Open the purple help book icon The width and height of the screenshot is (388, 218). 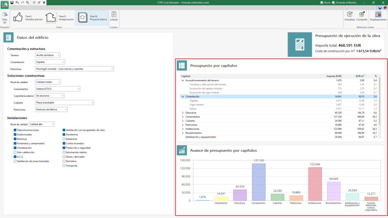pyautogui.click(x=385, y=8)
